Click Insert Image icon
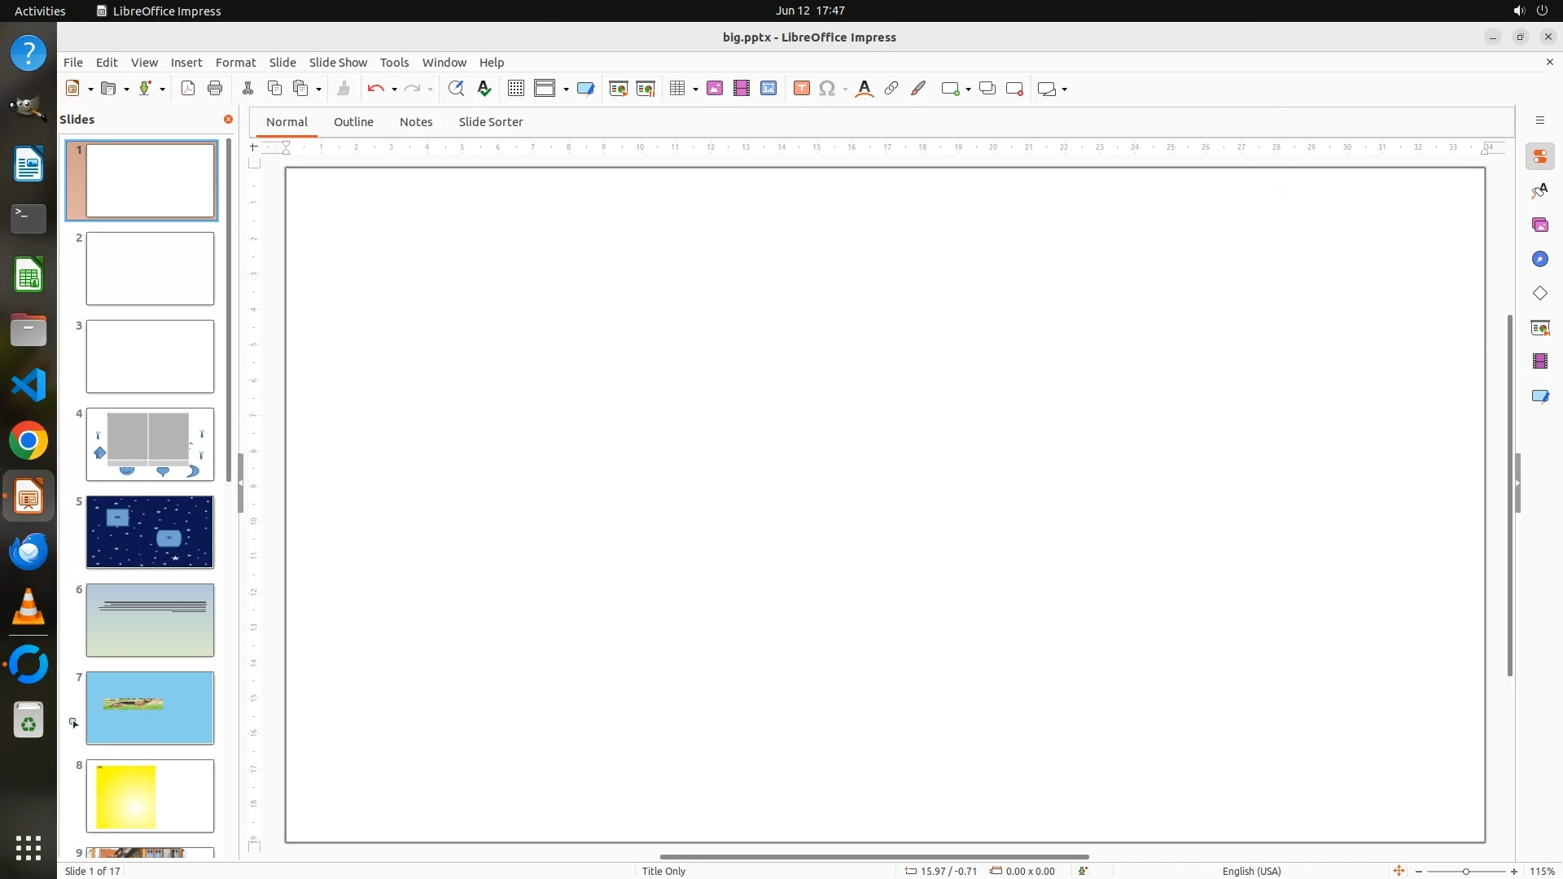 pyautogui.click(x=715, y=89)
